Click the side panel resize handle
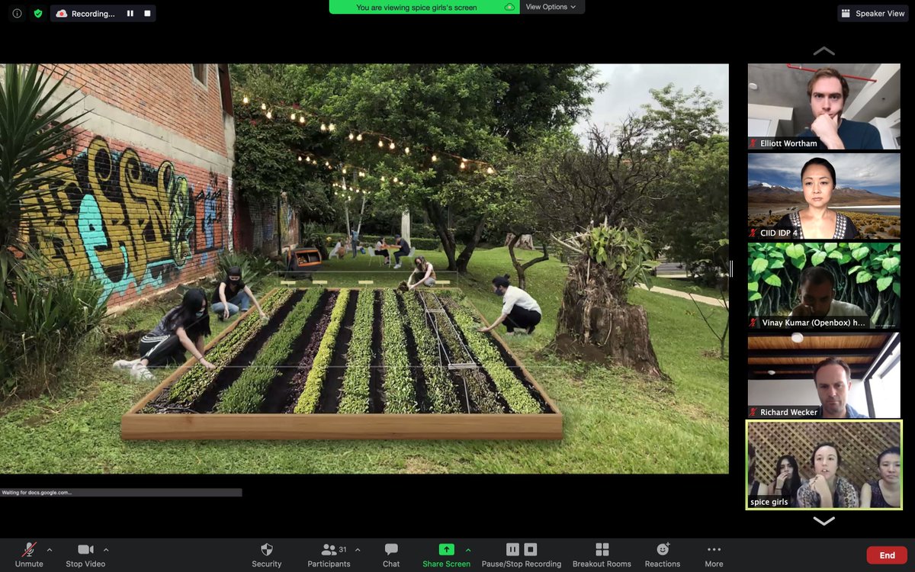 tap(731, 268)
